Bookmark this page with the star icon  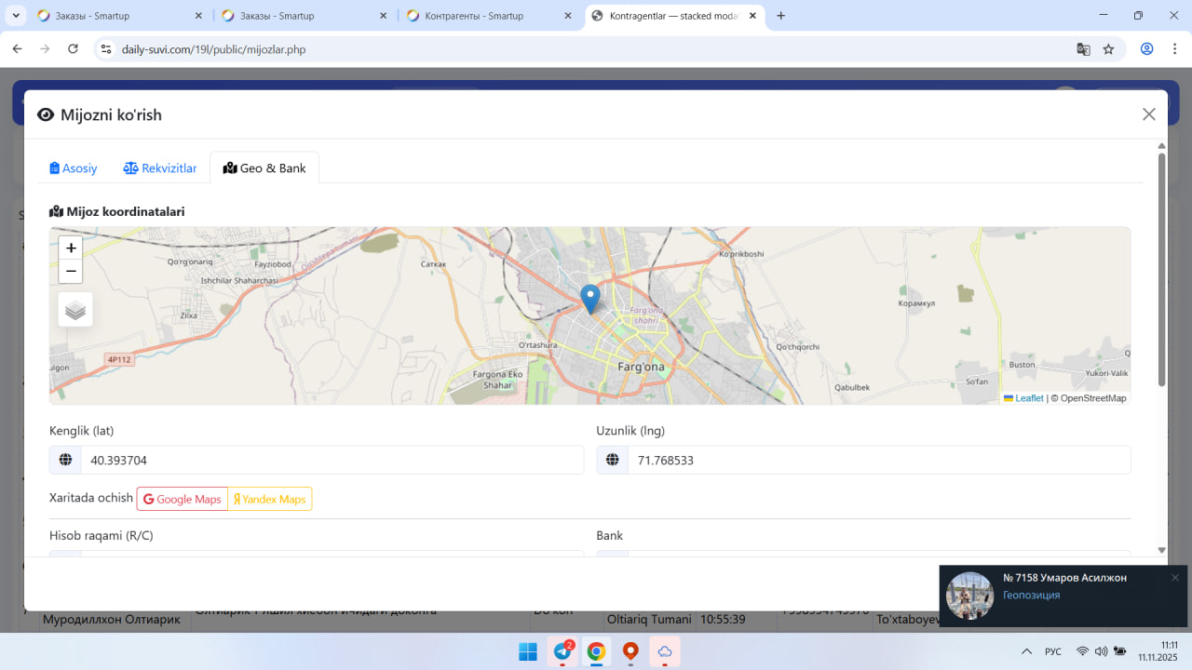point(1108,49)
